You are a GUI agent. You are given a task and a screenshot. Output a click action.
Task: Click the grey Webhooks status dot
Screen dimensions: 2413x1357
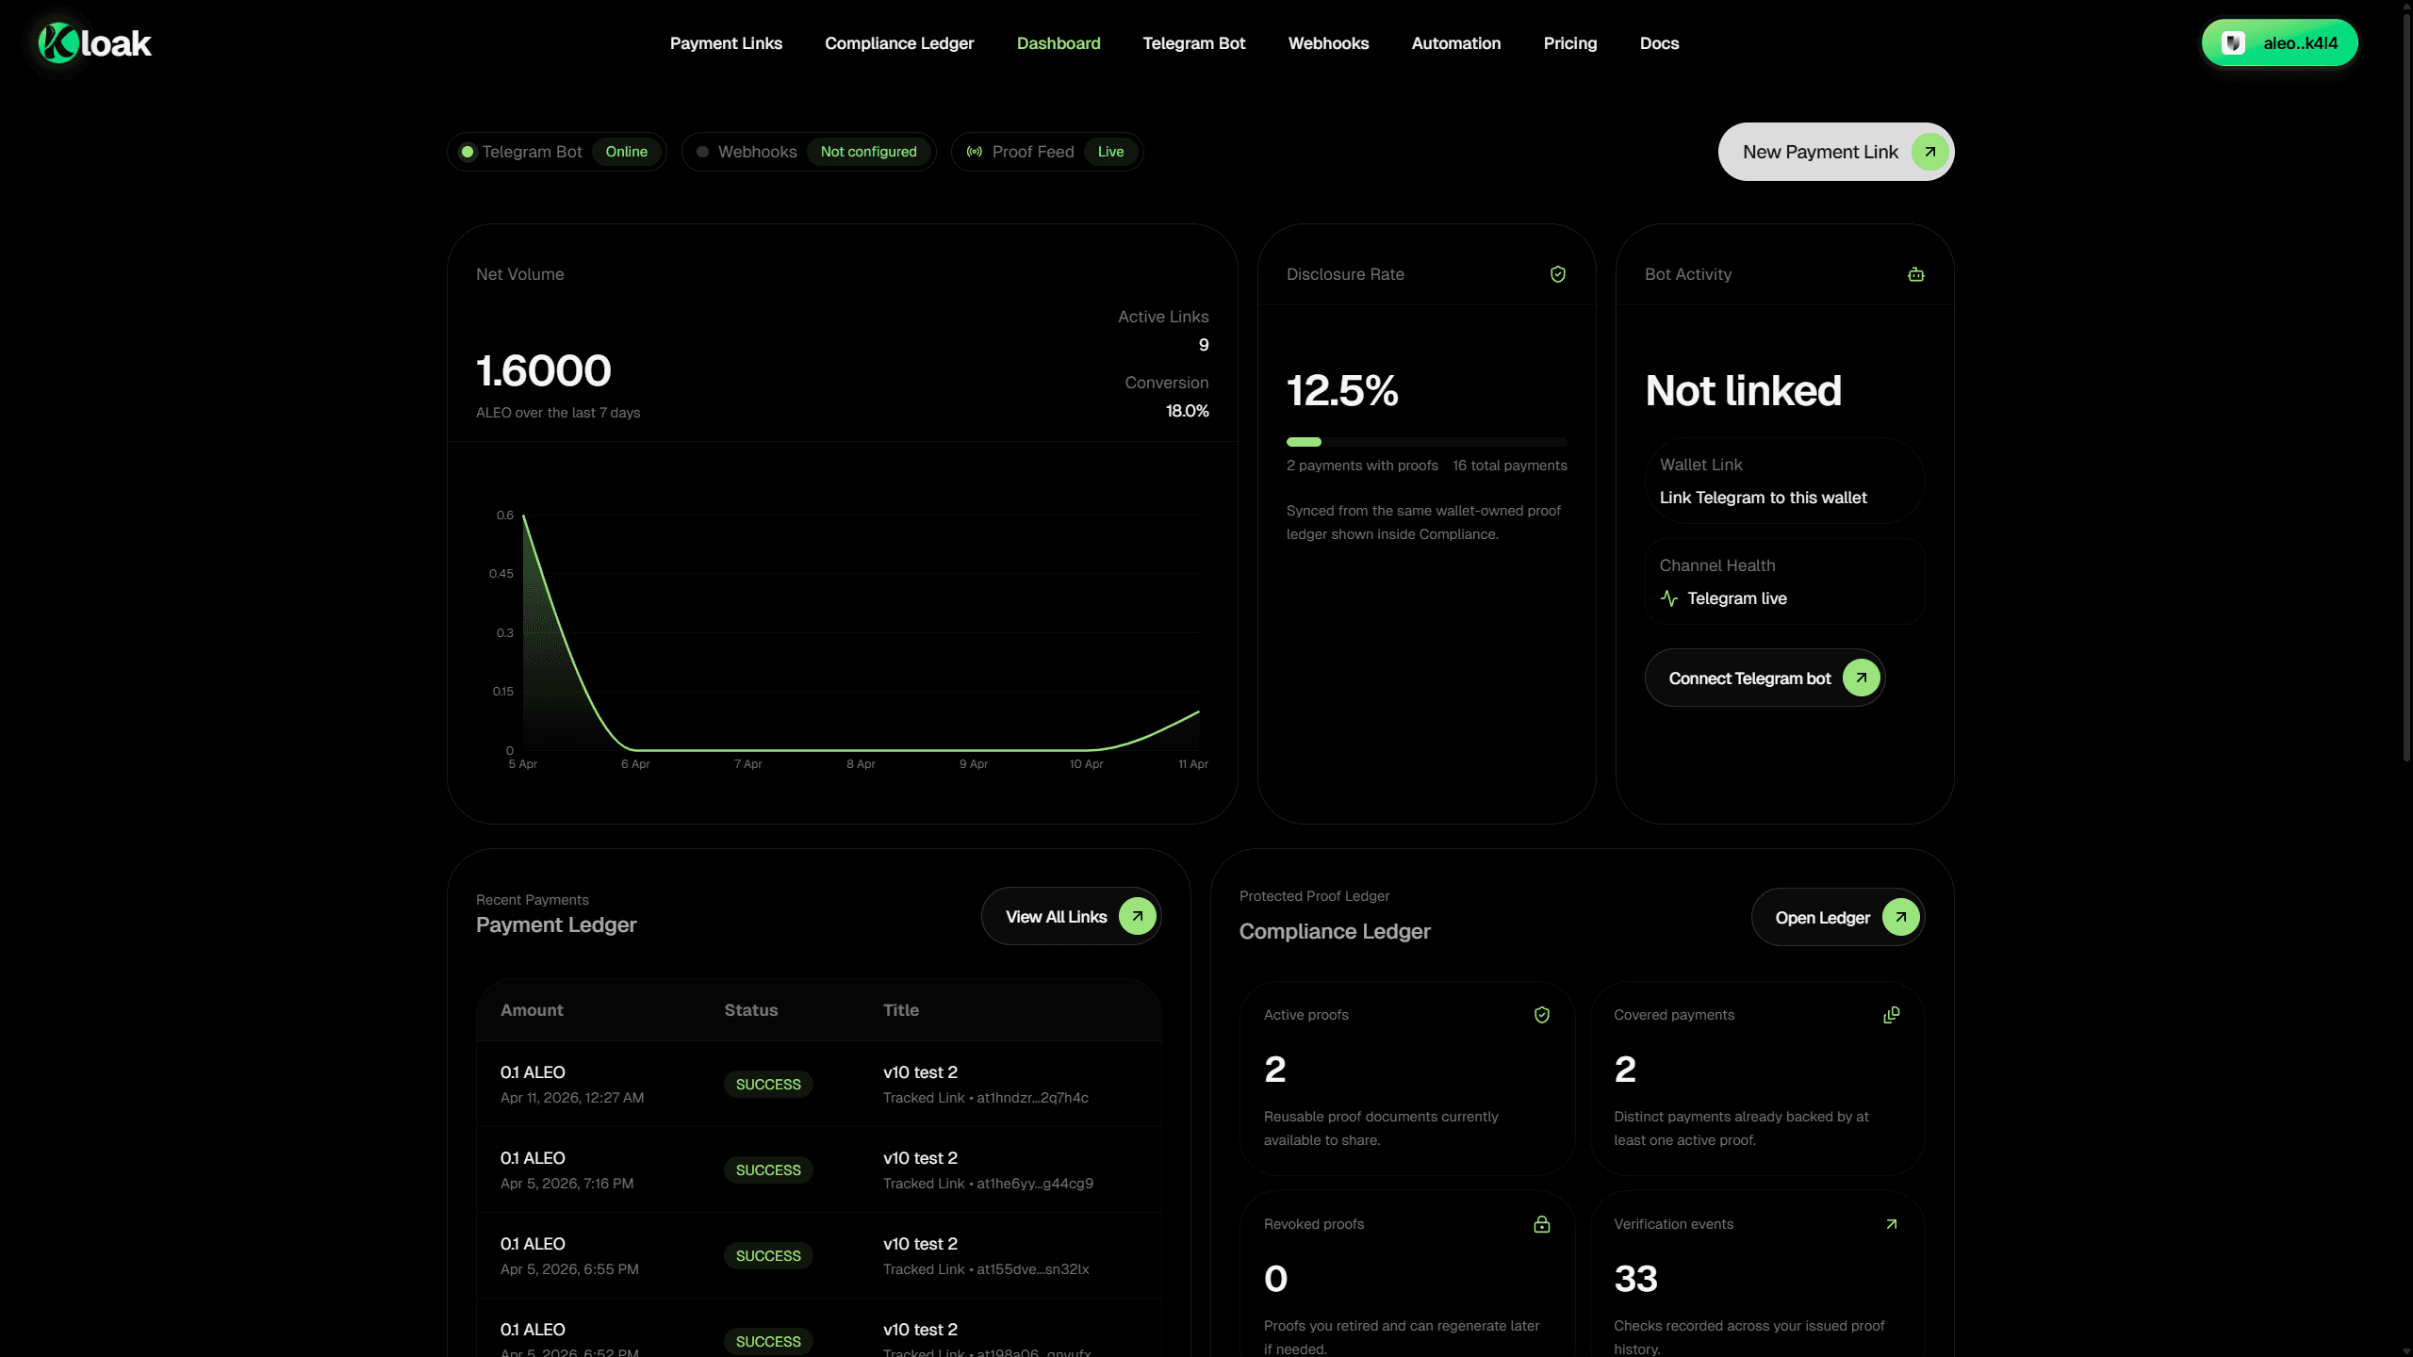pyautogui.click(x=702, y=152)
